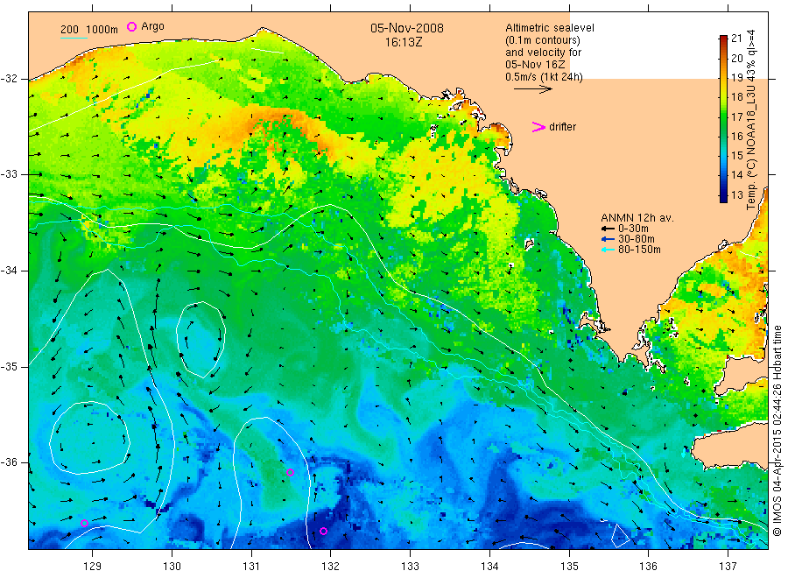
Task: Click the '05-Nov-2008' date label
Action: (407, 28)
